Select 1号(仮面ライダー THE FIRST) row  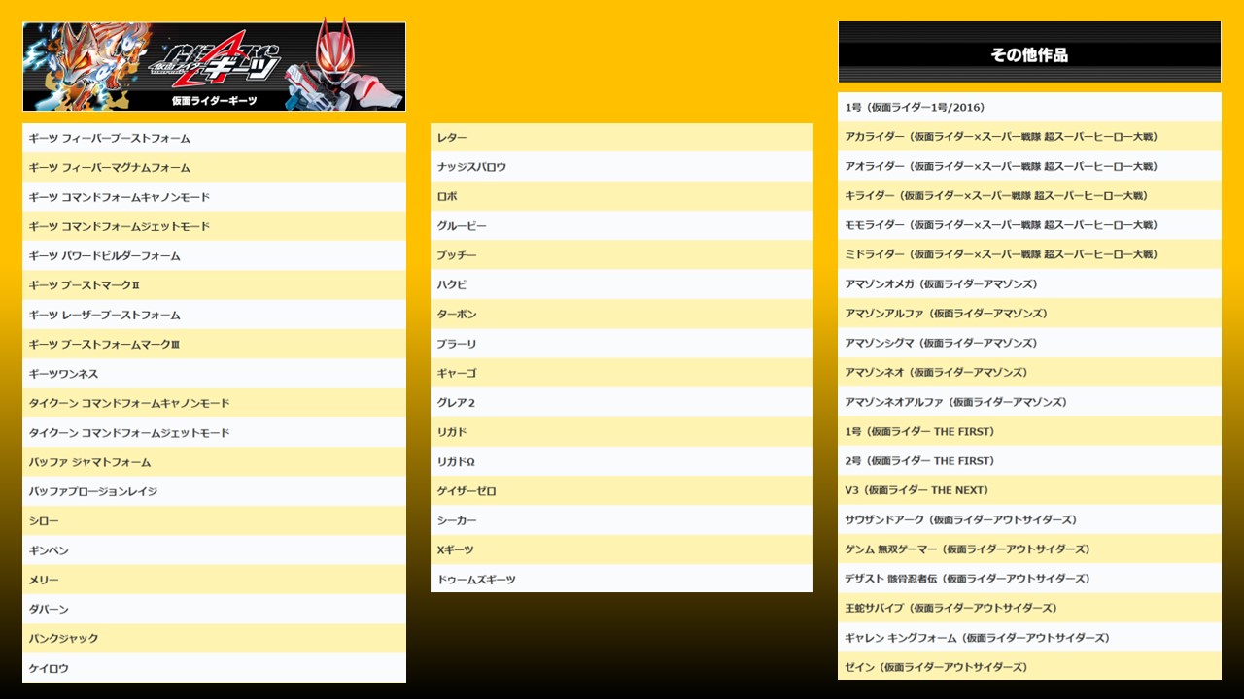pyautogui.click(x=1029, y=431)
